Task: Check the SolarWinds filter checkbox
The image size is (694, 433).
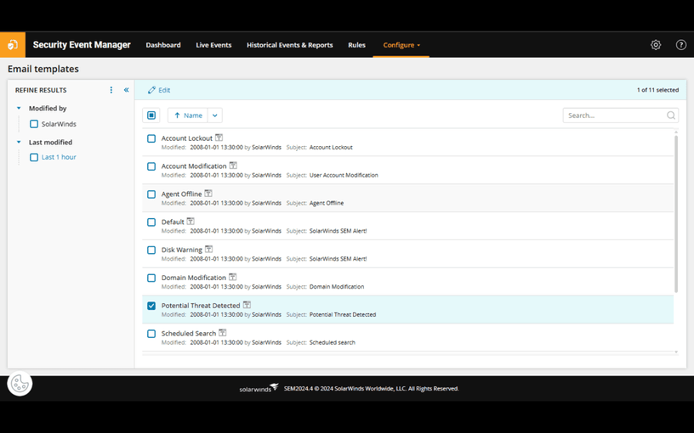Action: coord(34,124)
